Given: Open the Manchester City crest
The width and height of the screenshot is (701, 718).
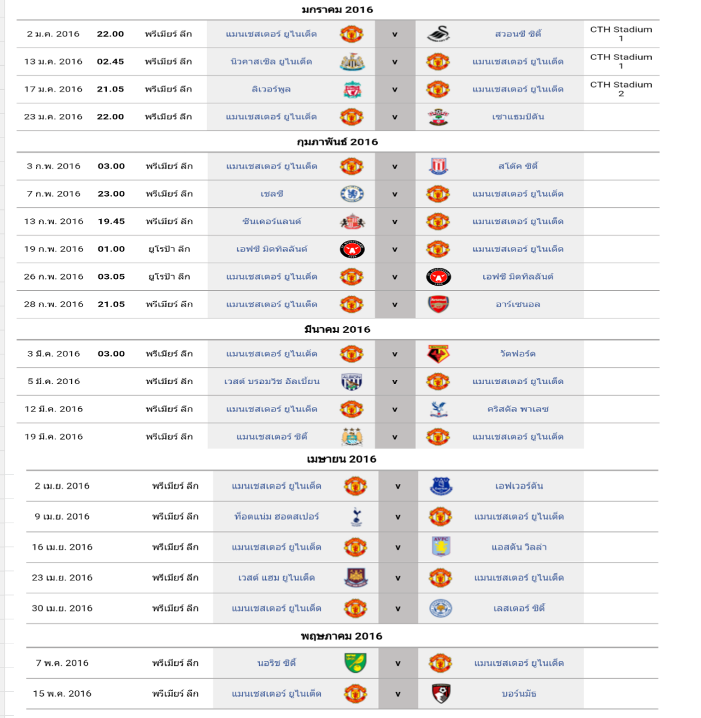Looking at the screenshot, I should coord(352,437).
